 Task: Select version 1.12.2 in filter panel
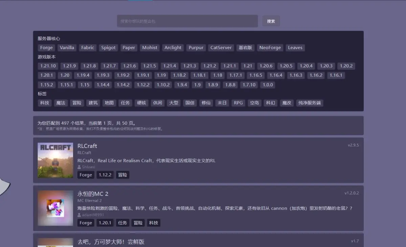[x=143, y=85]
